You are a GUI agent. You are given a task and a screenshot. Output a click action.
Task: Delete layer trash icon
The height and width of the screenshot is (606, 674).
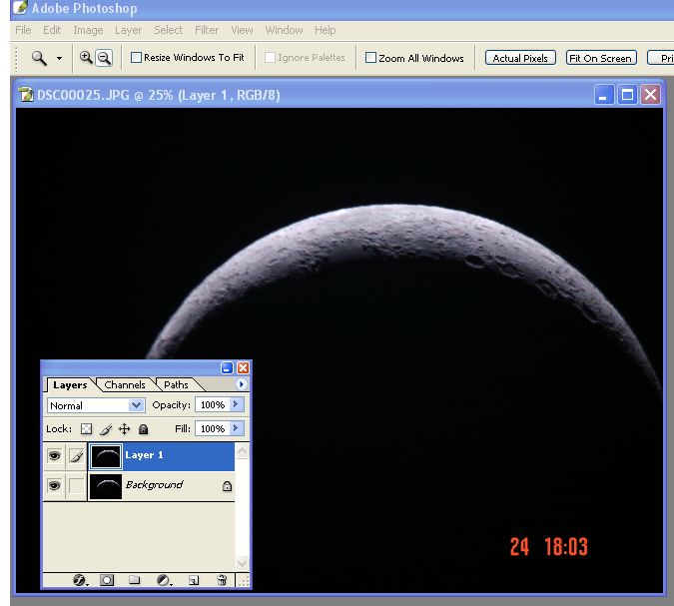coord(222,580)
